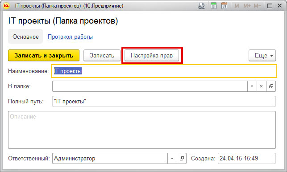Click the printer icon in title bar

click(202, 6)
